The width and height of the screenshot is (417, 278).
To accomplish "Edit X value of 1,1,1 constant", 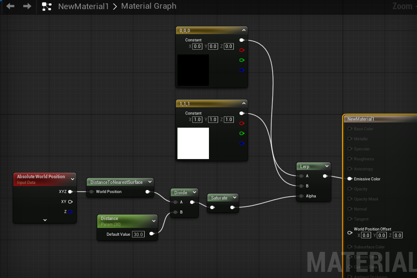I will 197,119.
